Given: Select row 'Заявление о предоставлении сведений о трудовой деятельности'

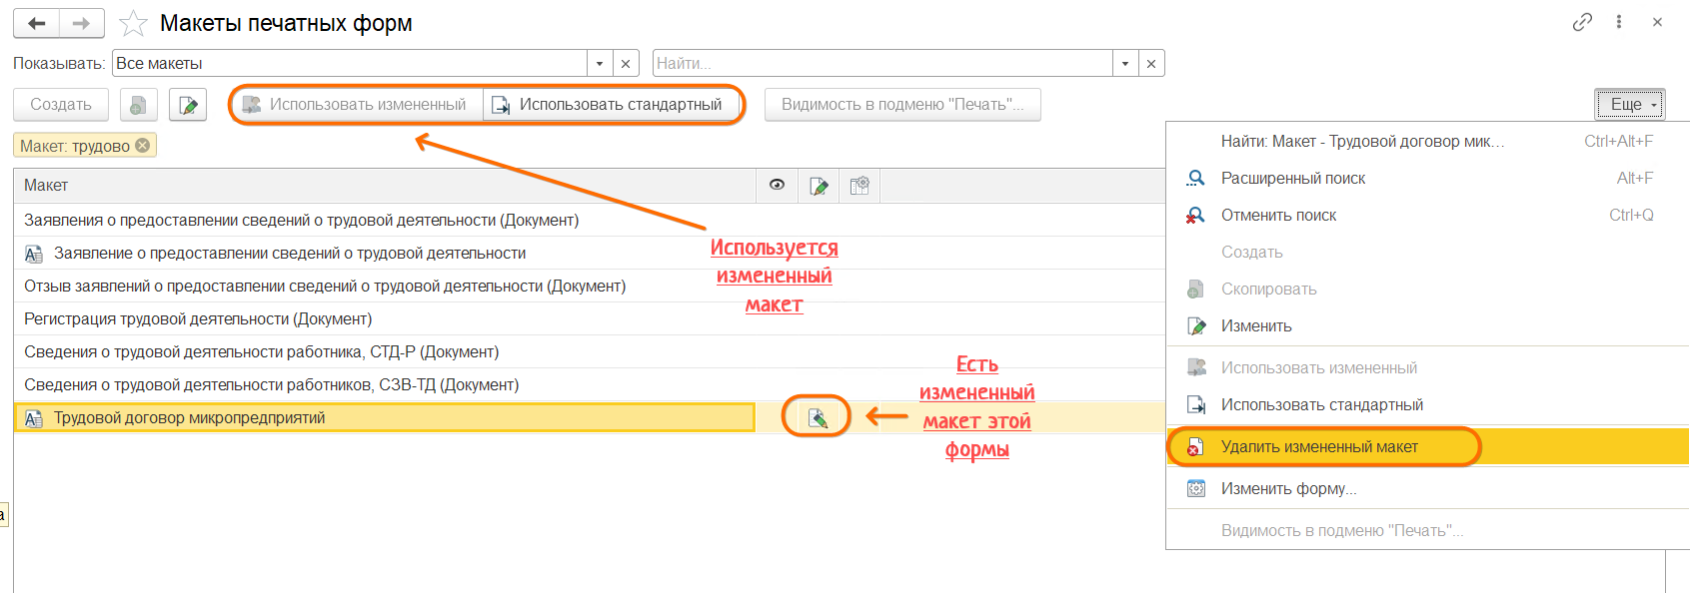Looking at the screenshot, I should 590,254.
